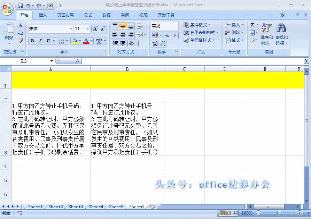
Task: Cut selection with scissors icon
Action: [20, 25]
